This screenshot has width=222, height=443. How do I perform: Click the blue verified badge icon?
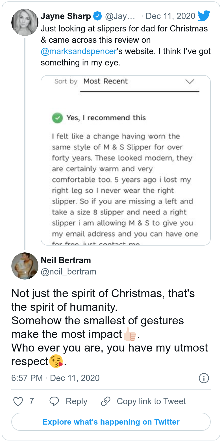(x=97, y=16)
